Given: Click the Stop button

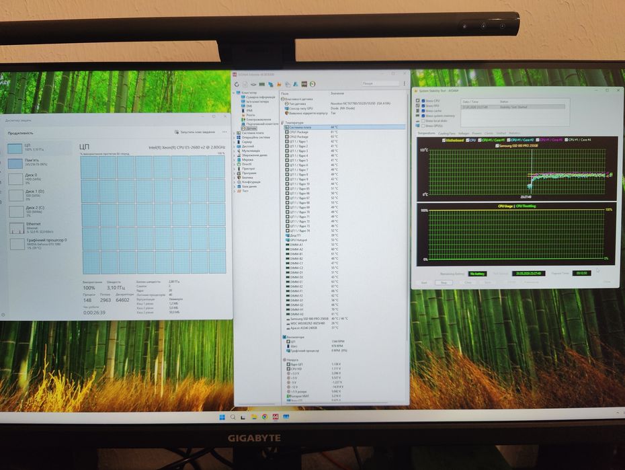Looking at the screenshot, I should click(x=444, y=282).
